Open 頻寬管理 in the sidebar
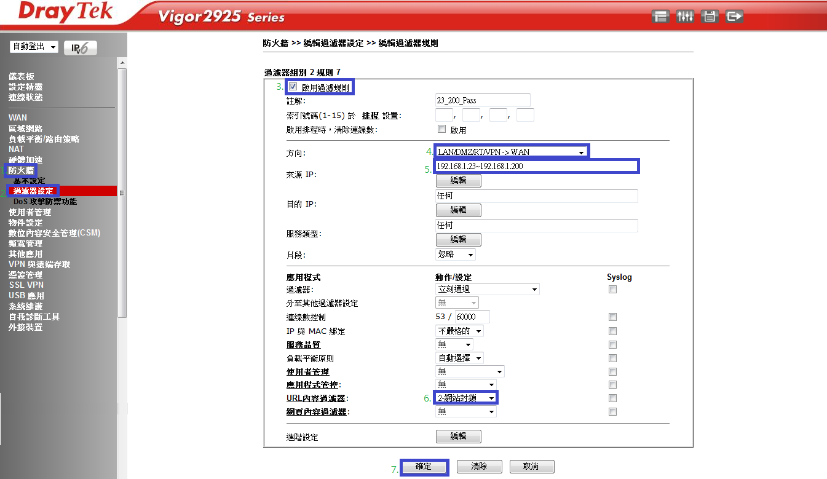The height and width of the screenshot is (479, 827). tap(26, 243)
